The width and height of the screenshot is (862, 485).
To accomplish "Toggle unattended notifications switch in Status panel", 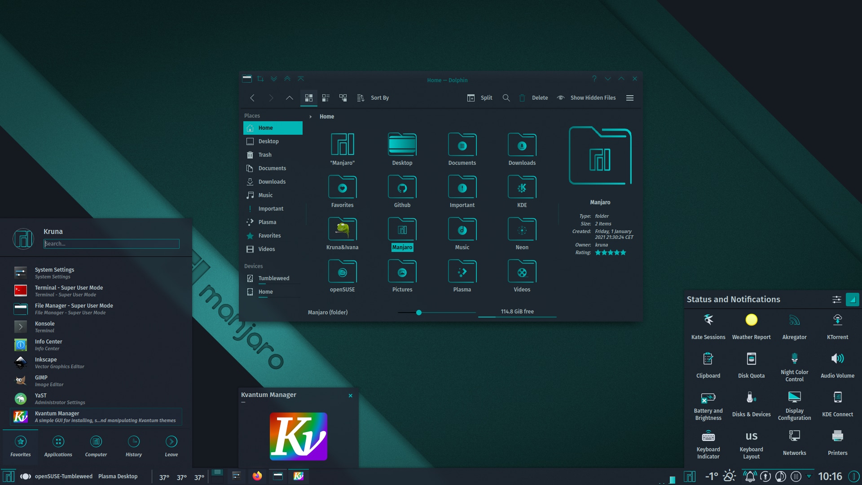I will coord(852,299).
